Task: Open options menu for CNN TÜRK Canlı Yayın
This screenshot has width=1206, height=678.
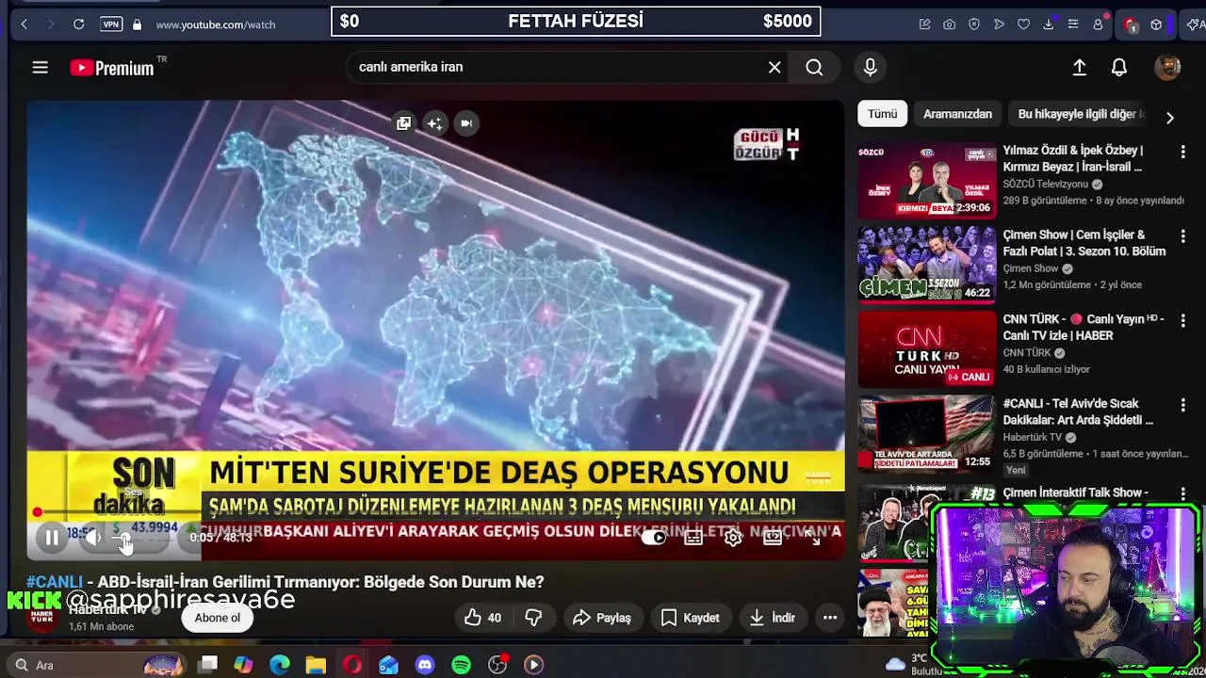Action: 1183,320
